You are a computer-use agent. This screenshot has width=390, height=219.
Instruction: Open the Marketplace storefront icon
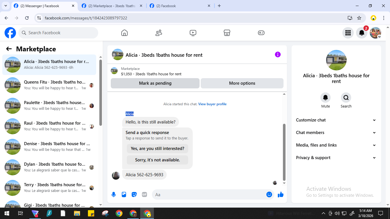[227, 33]
